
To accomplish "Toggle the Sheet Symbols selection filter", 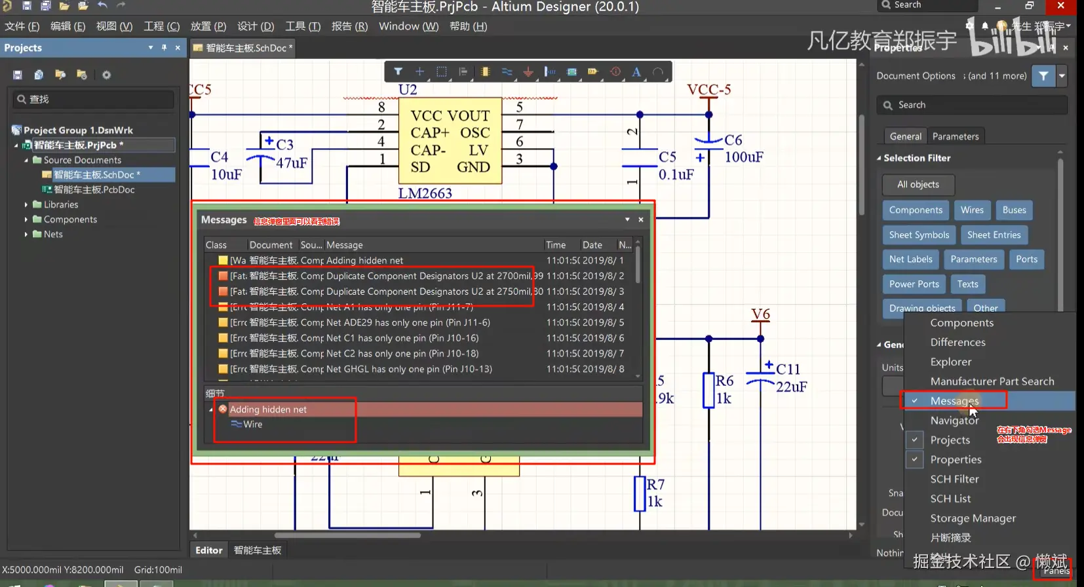I will coord(919,235).
